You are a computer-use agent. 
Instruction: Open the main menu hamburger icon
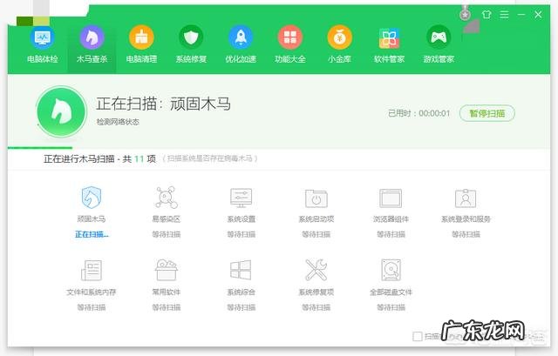(x=504, y=15)
